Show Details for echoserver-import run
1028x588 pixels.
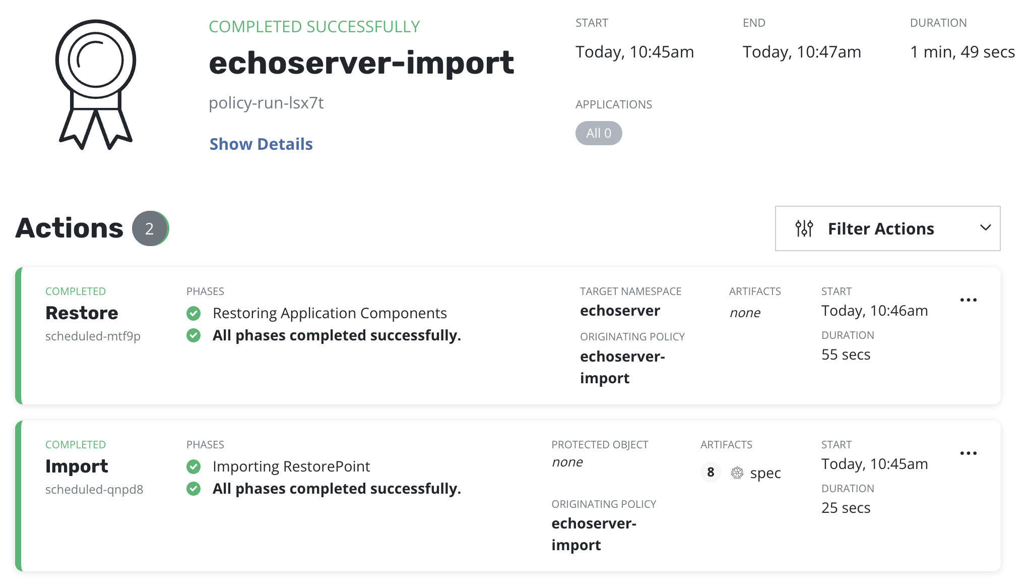261,144
